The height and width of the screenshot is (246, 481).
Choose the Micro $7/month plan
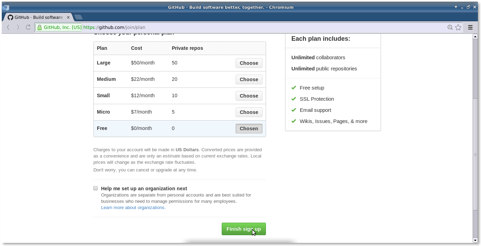[x=249, y=112]
